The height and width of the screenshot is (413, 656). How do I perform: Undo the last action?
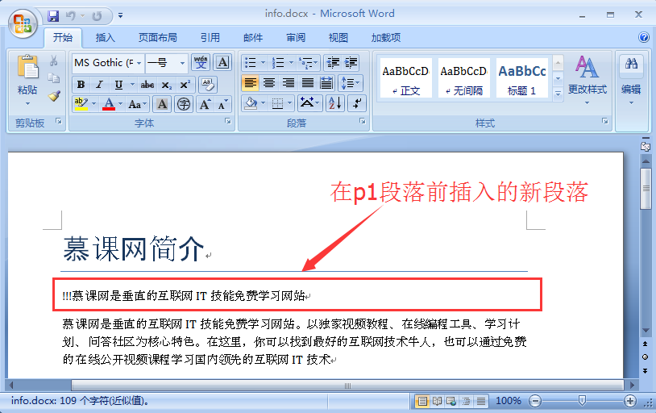71,16
